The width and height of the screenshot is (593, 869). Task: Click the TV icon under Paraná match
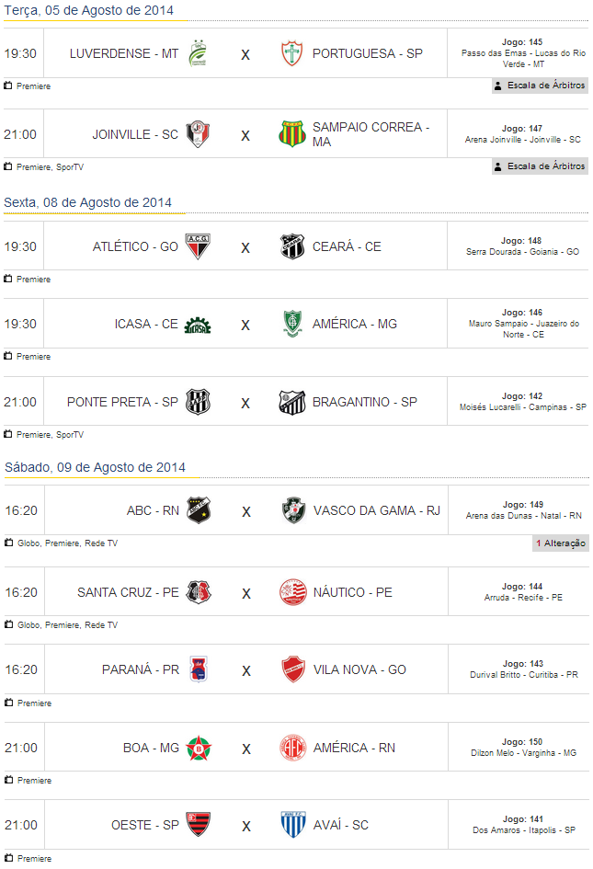coord(8,703)
